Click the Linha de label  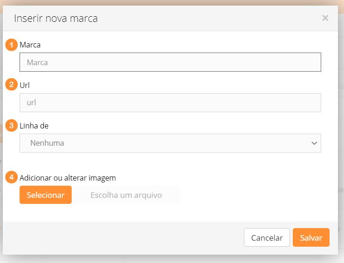coord(34,126)
